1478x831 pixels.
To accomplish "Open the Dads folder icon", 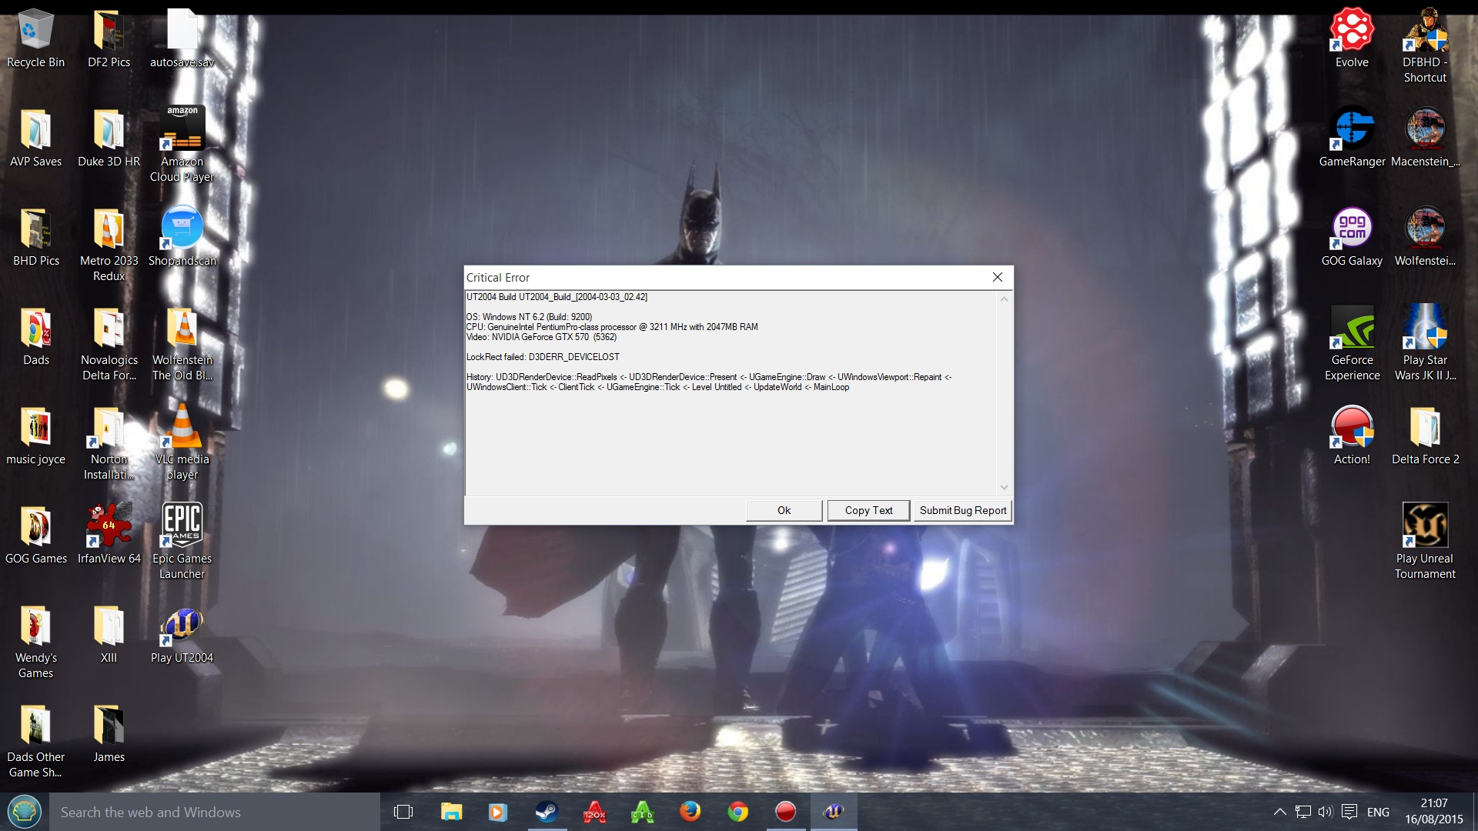I will pyautogui.click(x=35, y=336).
